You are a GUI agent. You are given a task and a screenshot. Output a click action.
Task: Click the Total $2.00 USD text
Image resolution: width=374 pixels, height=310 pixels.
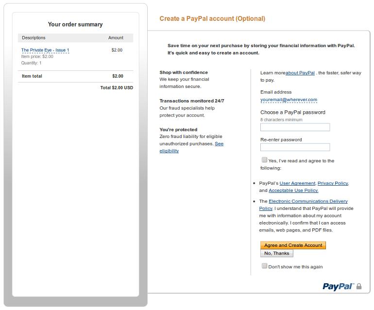(x=117, y=88)
